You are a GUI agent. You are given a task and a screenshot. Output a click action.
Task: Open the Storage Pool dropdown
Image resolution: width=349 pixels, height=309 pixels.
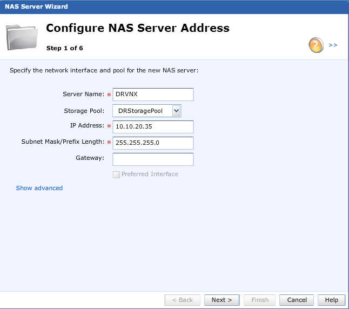point(176,111)
